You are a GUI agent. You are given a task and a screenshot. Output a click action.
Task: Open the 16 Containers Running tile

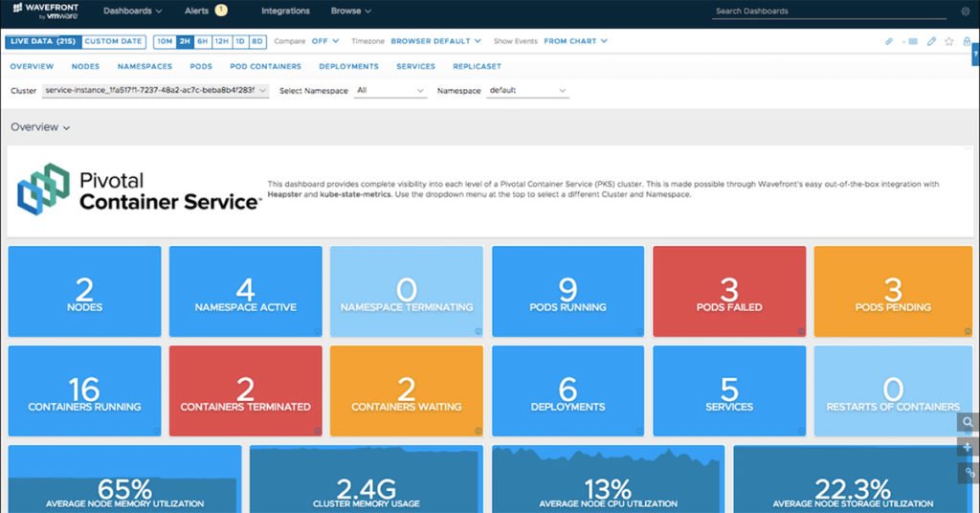pos(84,391)
